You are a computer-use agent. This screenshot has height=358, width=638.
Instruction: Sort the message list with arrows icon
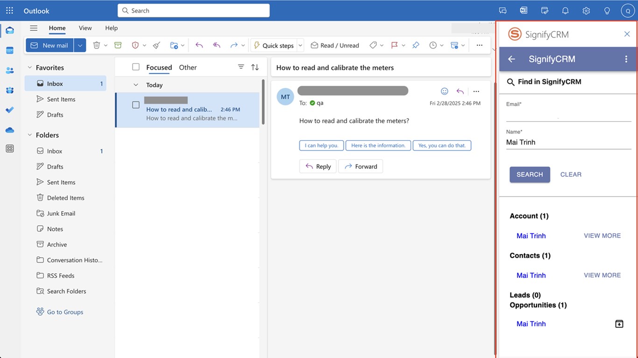tap(255, 67)
